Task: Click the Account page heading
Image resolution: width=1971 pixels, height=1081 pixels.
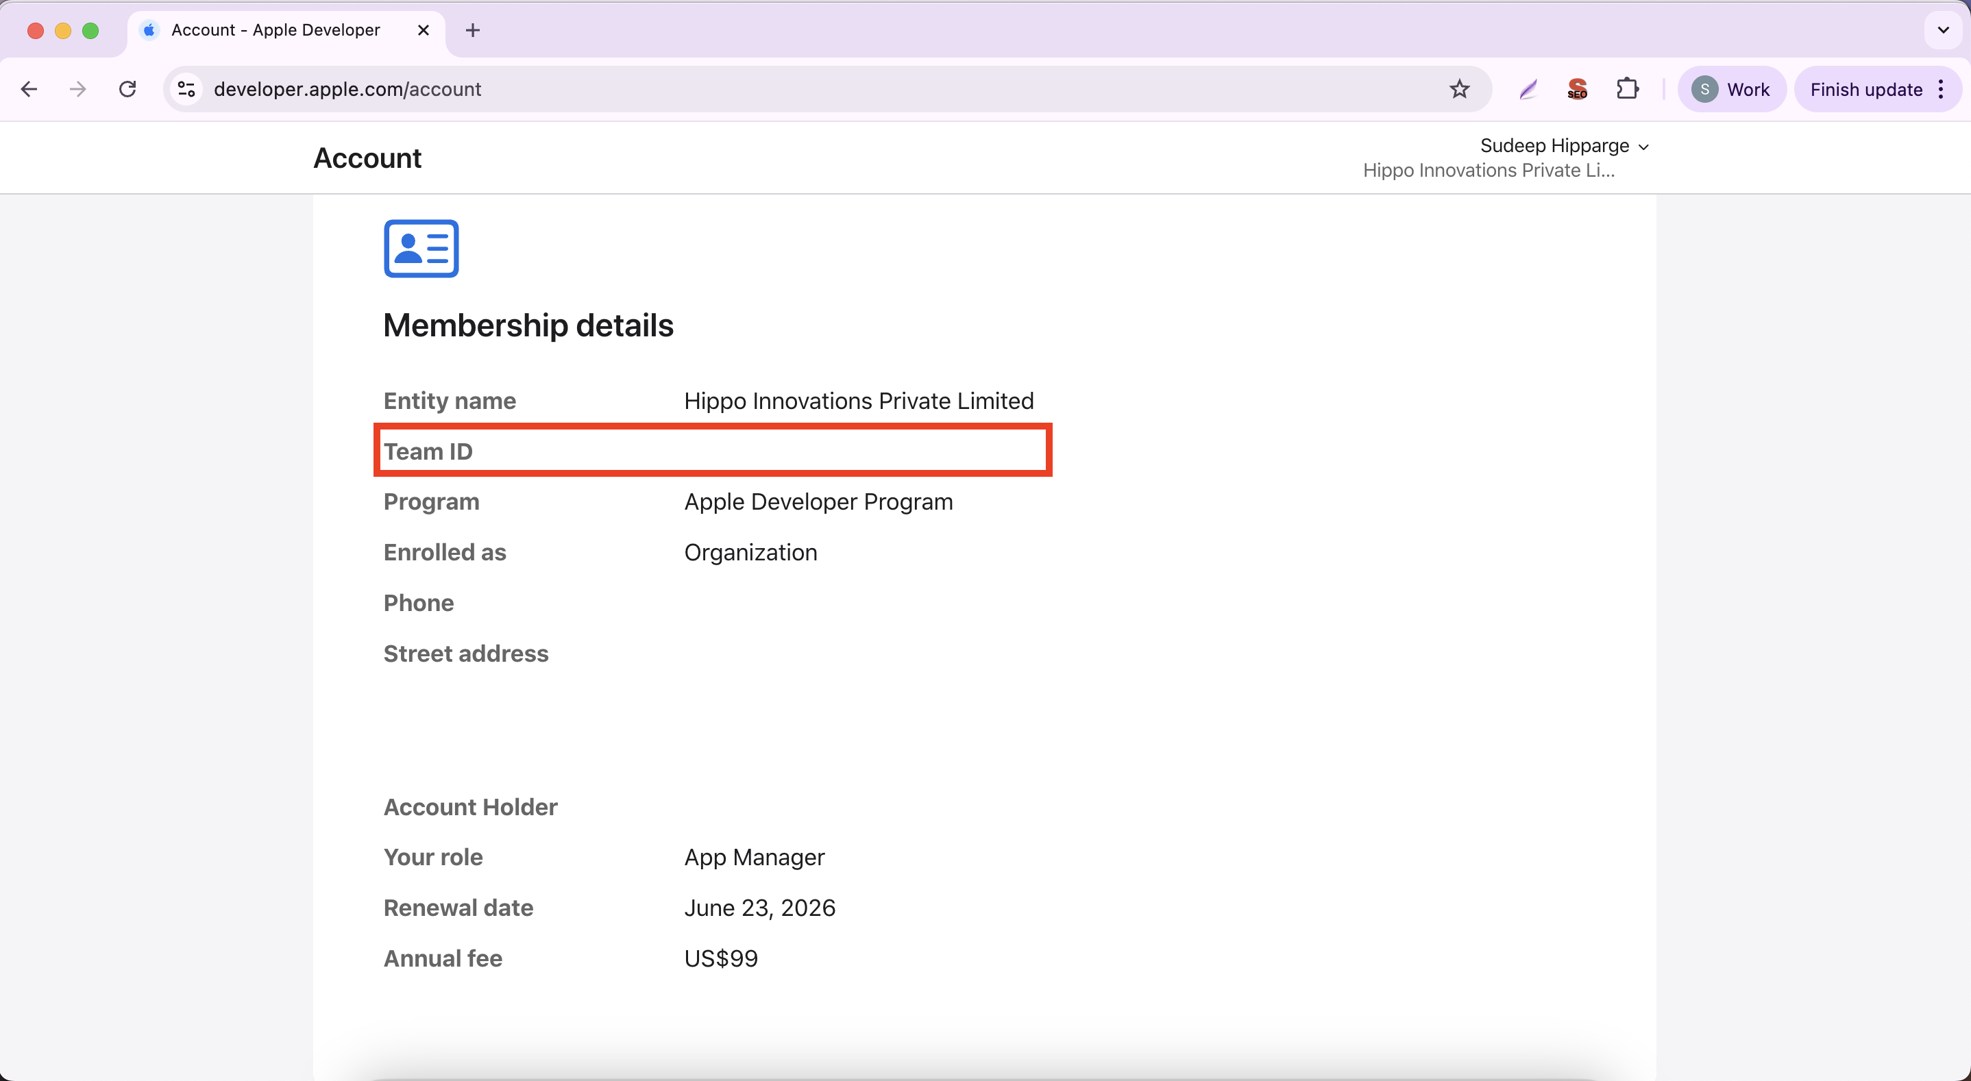Action: click(367, 158)
